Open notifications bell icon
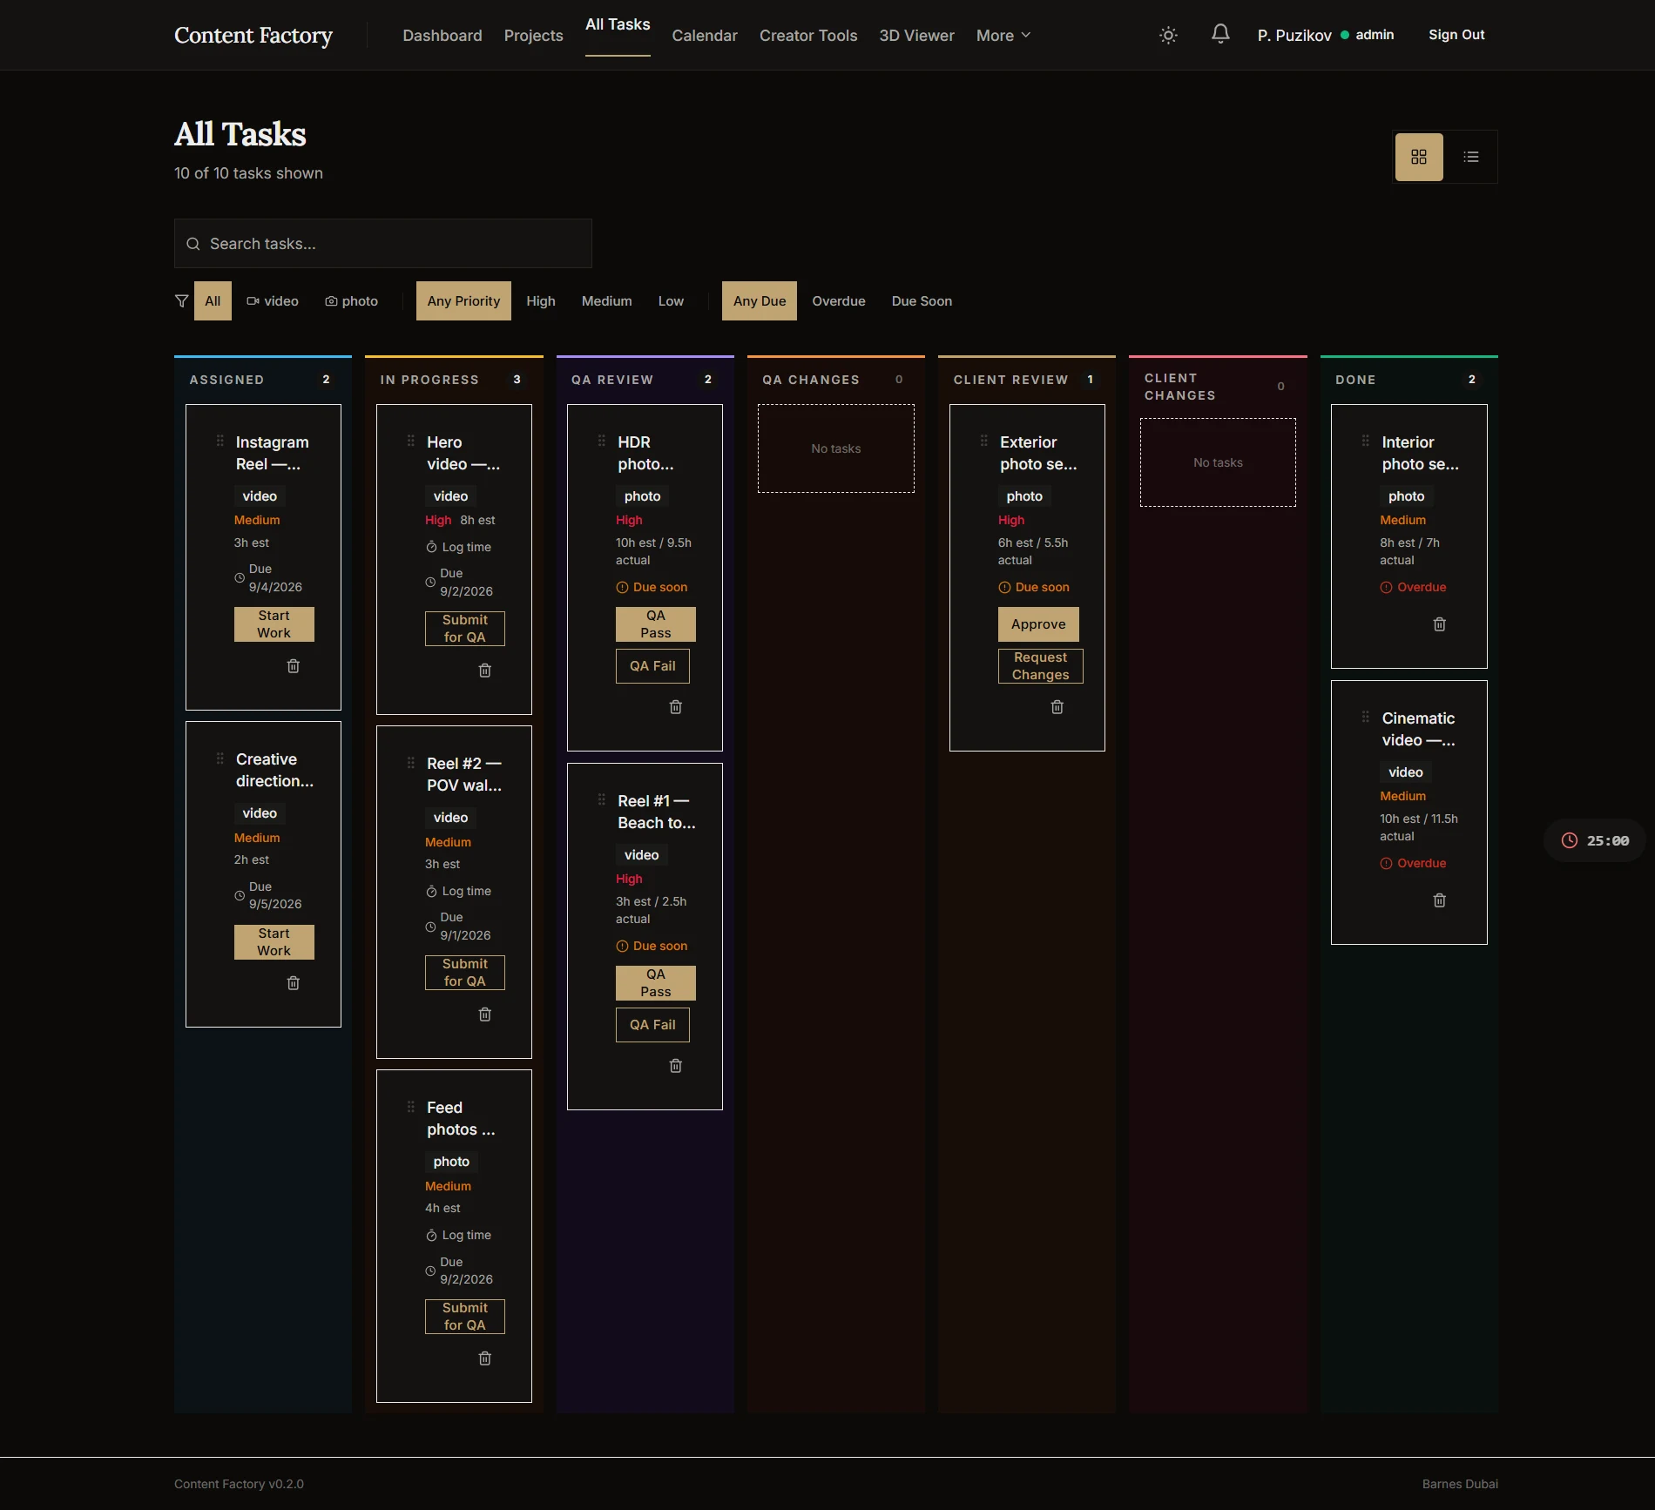Image resolution: width=1655 pixels, height=1510 pixels. click(1220, 34)
